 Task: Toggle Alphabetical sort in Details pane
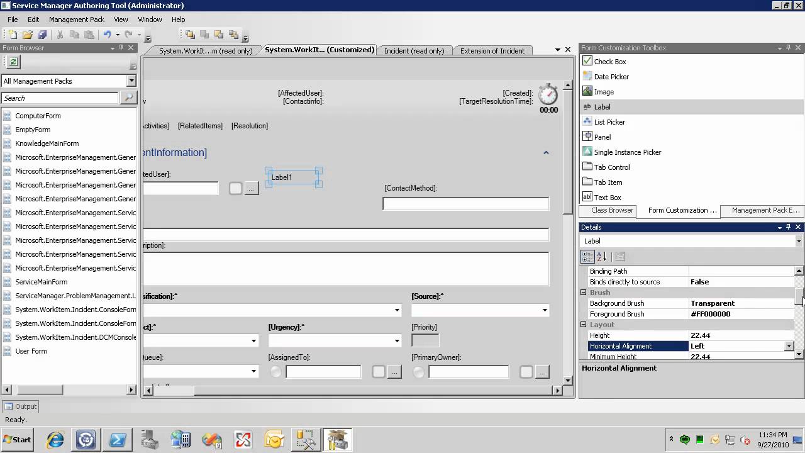pyautogui.click(x=601, y=257)
